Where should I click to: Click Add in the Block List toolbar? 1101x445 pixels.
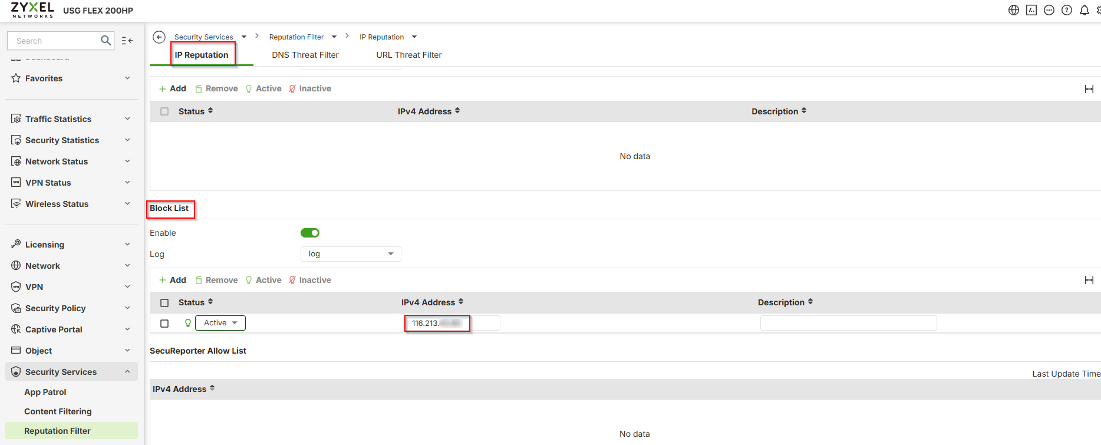pyautogui.click(x=173, y=280)
